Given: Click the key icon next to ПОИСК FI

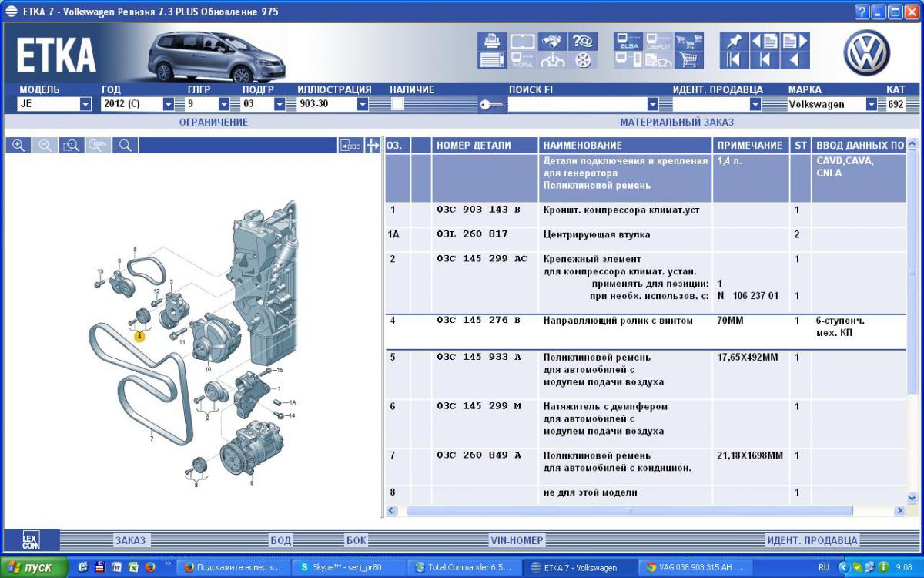Looking at the screenshot, I should (491, 105).
